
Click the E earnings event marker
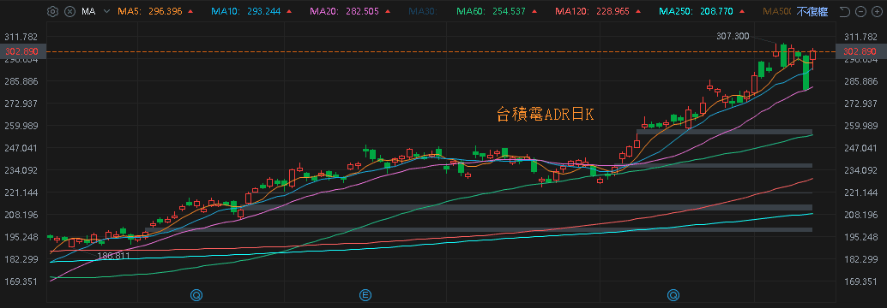(366, 294)
